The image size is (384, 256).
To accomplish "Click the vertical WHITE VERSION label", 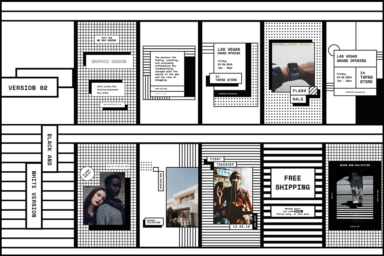I will (x=34, y=196).
